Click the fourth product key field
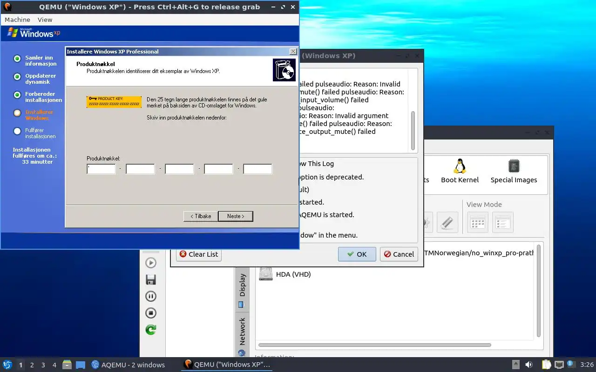The width and height of the screenshot is (596, 372). pos(218,169)
